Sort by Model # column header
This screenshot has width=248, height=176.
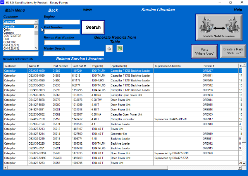coord(40,66)
